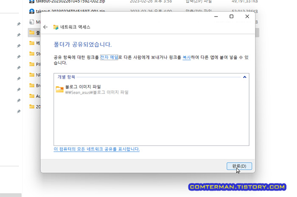Click the 복사 link to copy the share link
The height and width of the screenshot is (197, 297).
tap(187, 57)
